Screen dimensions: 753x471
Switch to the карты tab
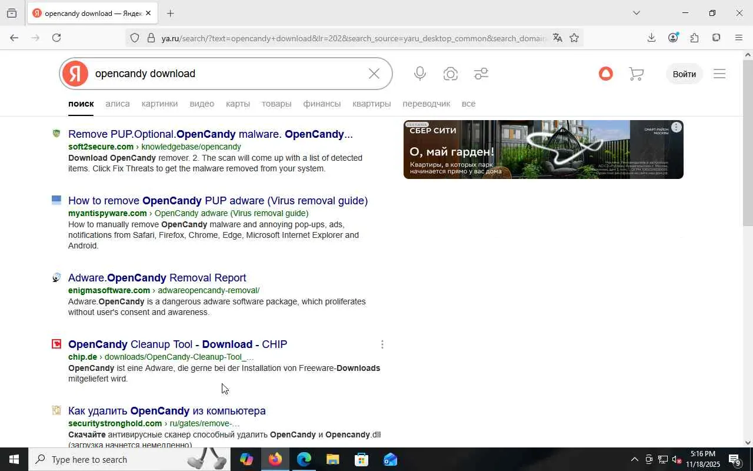[238, 104]
